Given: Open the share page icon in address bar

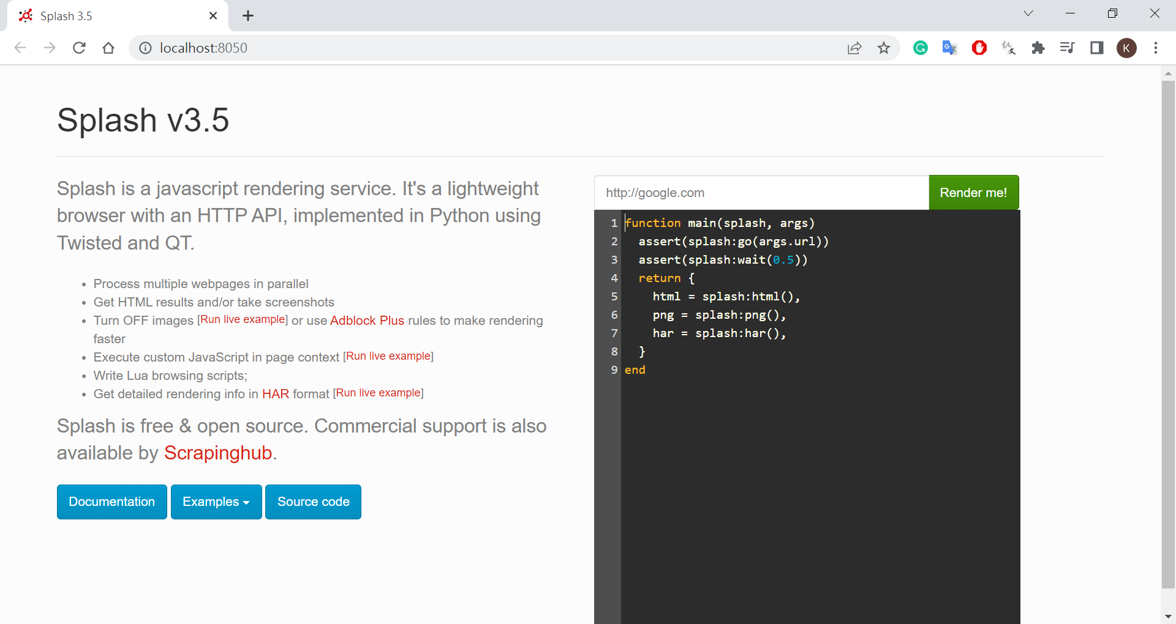Looking at the screenshot, I should point(854,48).
